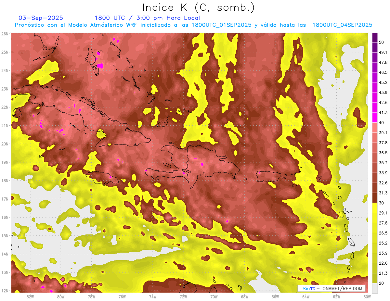Click '1800 UTC / 3:00 pm Hora Local'
The image size is (390, 301).
[x=147, y=18]
